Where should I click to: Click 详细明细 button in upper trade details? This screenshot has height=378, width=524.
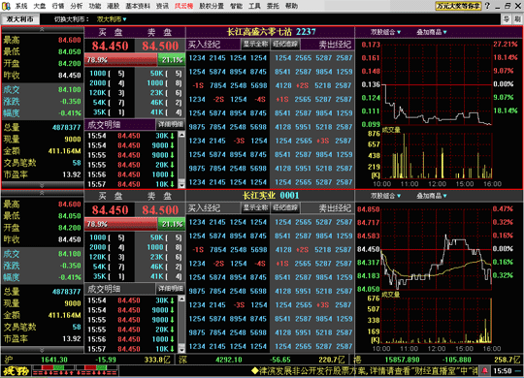(171, 124)
